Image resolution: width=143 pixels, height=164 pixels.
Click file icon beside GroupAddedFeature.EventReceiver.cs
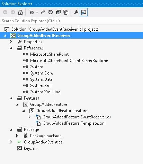[38, 117]
